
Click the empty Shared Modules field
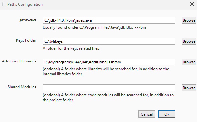(x=109, y=88)
